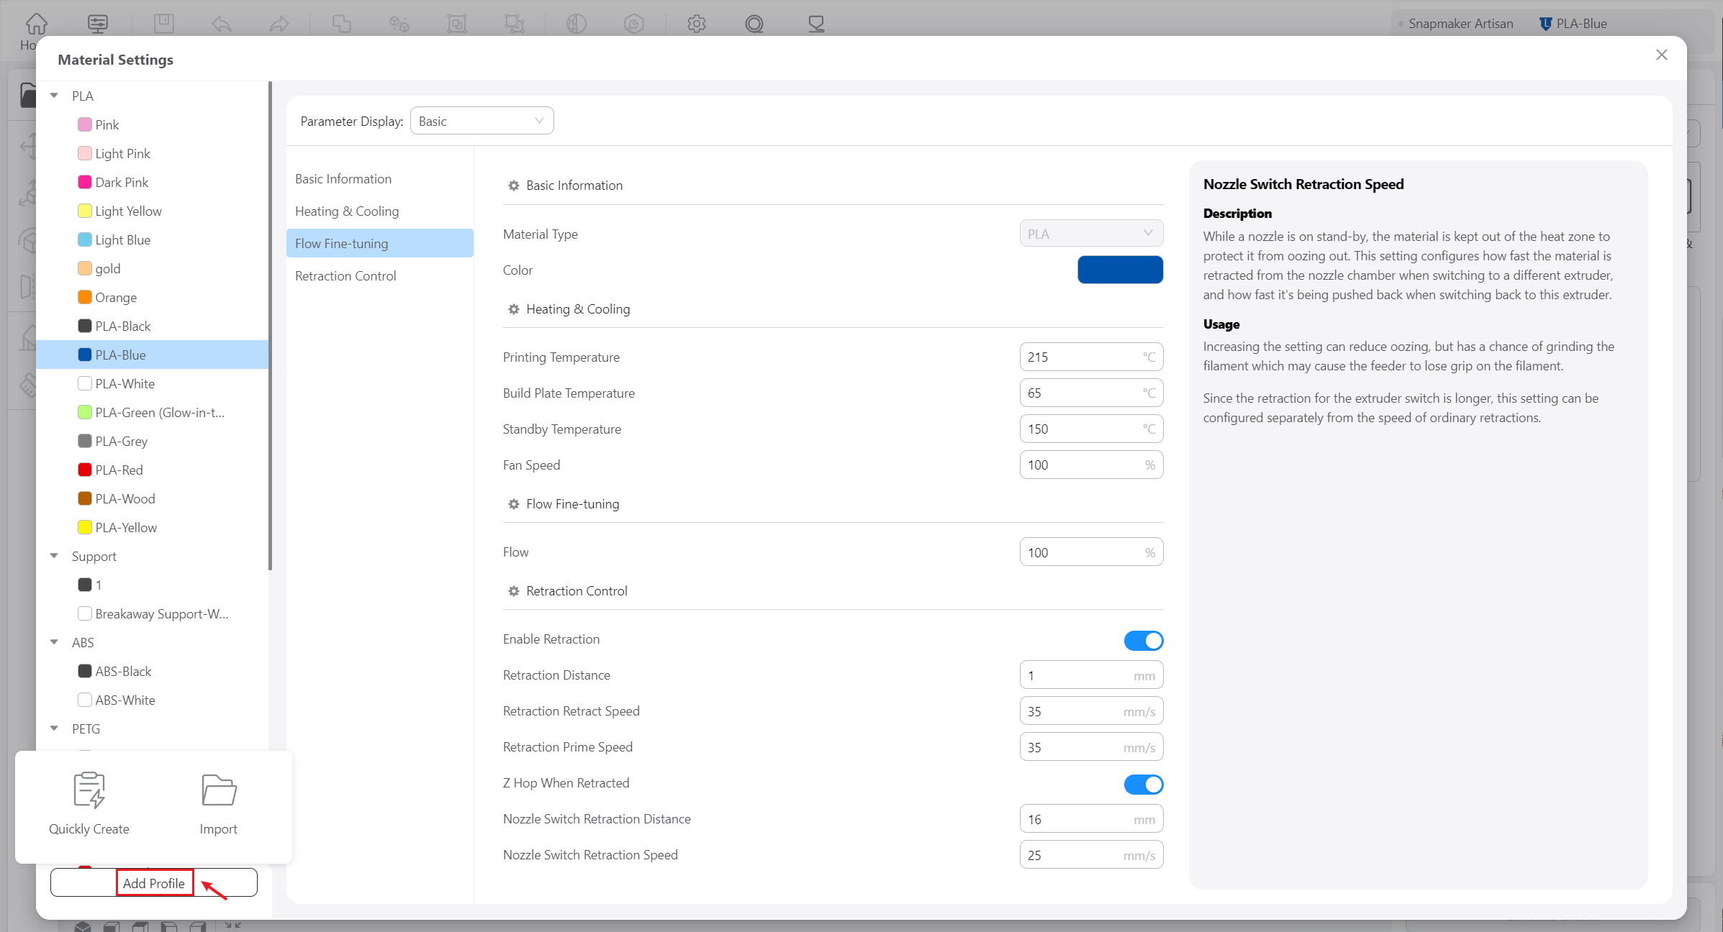Screen dimensions: 1723x932
Task: Click the gear icon beside Heating & Cooling heading
Action: click(514, 309)
